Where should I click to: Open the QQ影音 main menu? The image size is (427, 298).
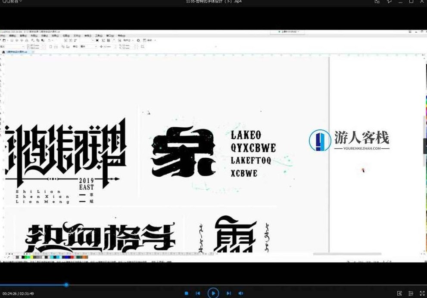pyautogui.click(x=9, y=2)
